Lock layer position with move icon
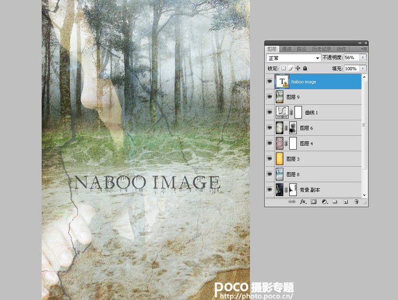This screenshot has width=398, height=300. tap(298, 68)
